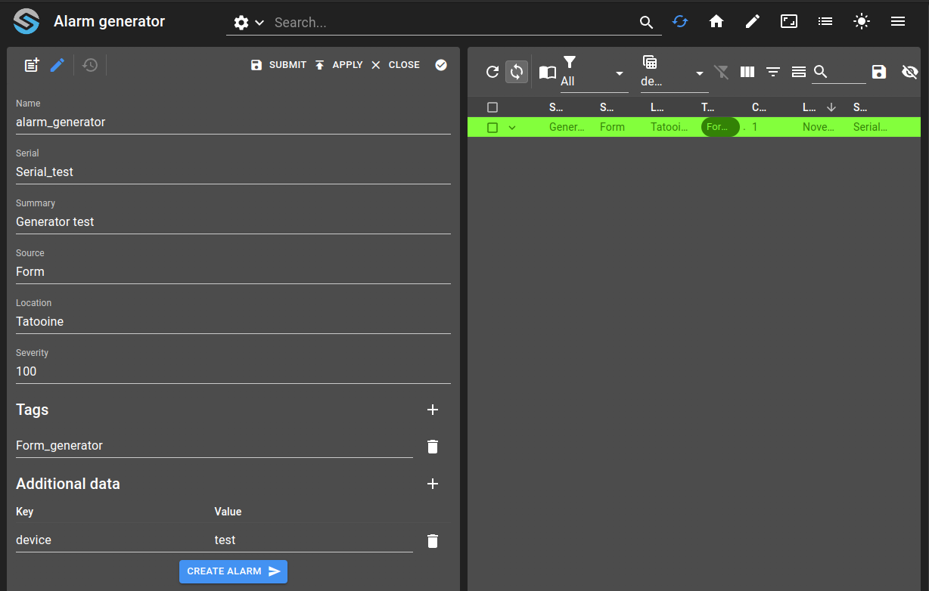
Task: Click the 'Serial...' cell in alarm row
Action: 870,127
